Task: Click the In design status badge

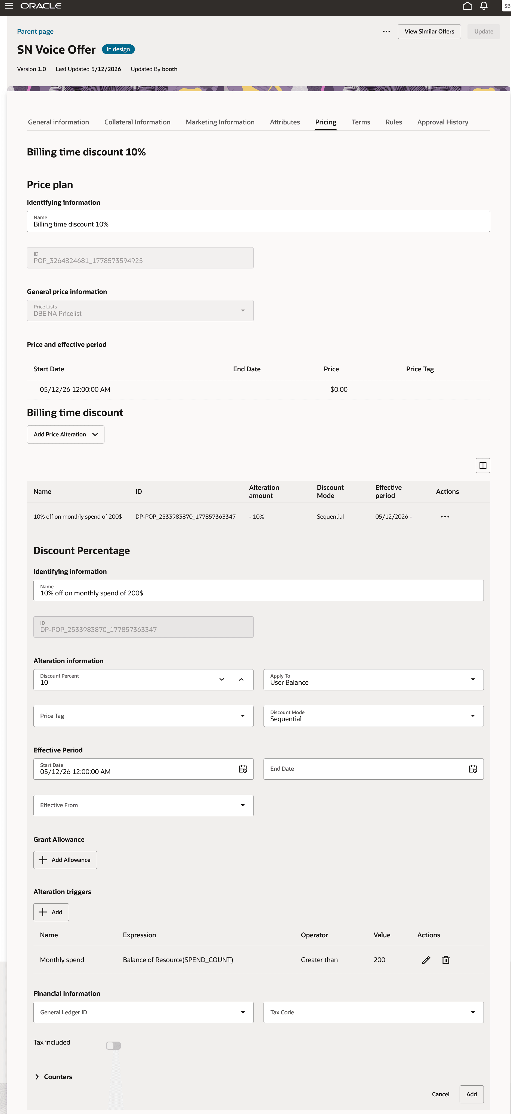Action: tap(118, 49)
